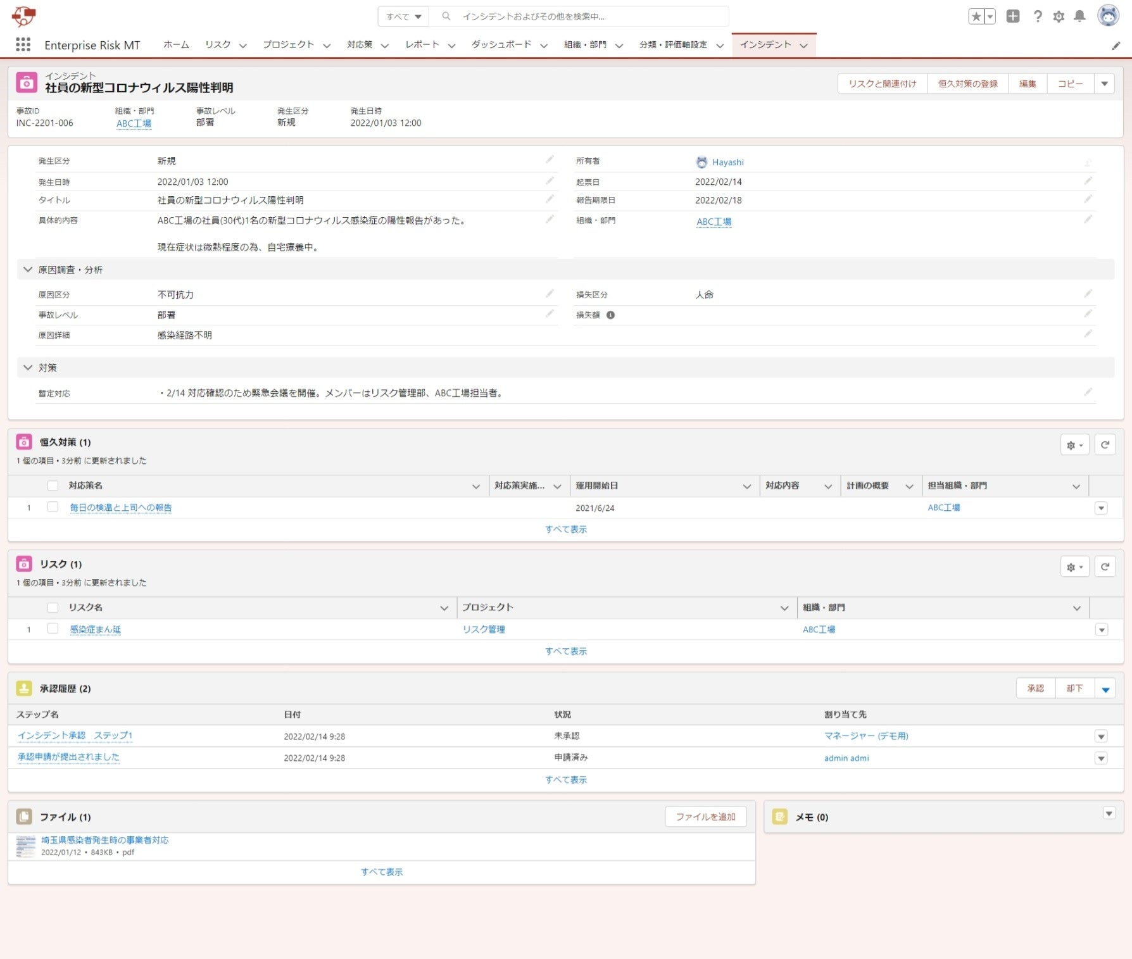Open the ダッシュボード navigation tab
This screenshot has width=1132, height=959.
coord(501,45)
